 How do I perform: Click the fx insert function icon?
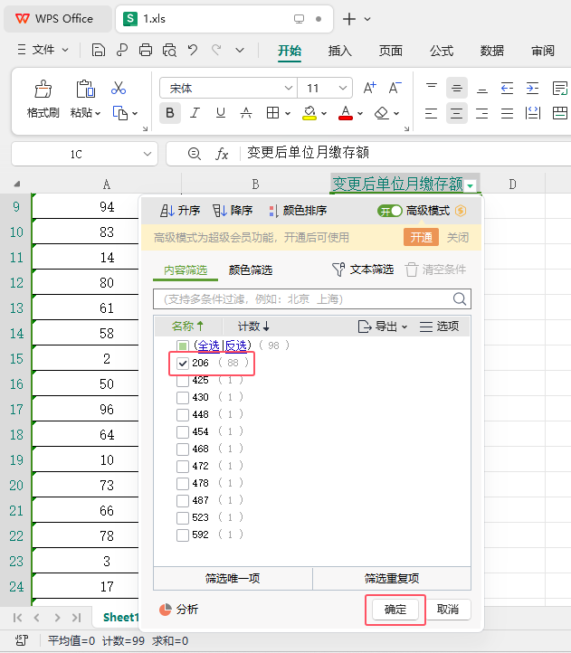click(222, 154)
